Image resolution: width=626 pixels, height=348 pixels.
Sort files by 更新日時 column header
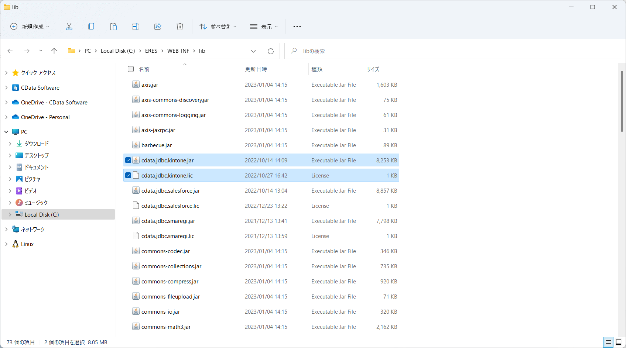tap(256, 69)
